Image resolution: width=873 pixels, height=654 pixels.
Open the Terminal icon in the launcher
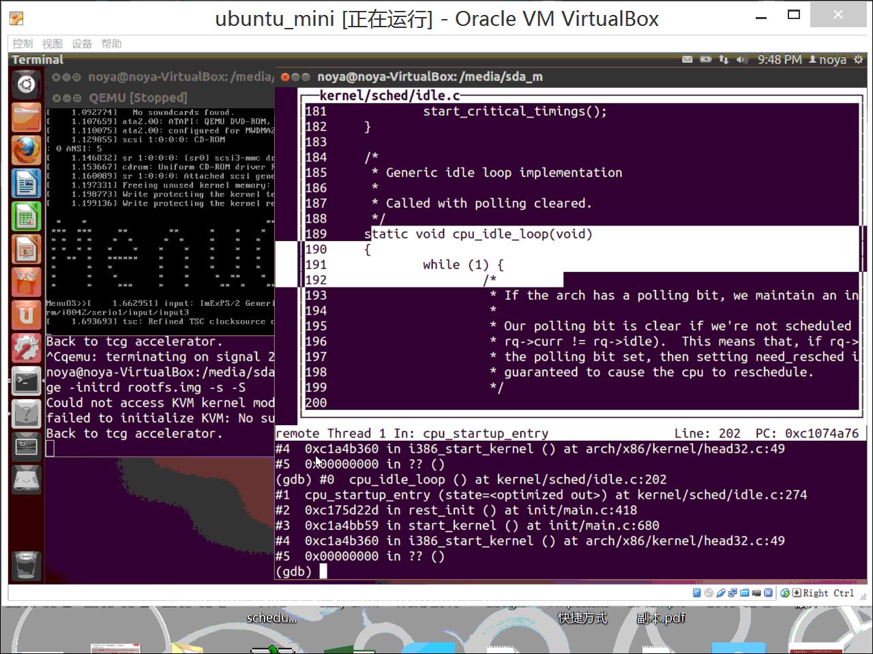tap(26, 381)
